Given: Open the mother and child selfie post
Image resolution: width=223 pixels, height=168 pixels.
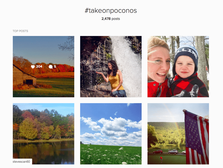Looking at the screenshot, I should point(178,67).
